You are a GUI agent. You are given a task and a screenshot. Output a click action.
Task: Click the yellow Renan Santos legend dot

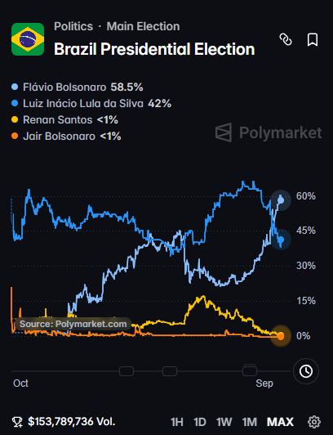[x=15, y=120]
